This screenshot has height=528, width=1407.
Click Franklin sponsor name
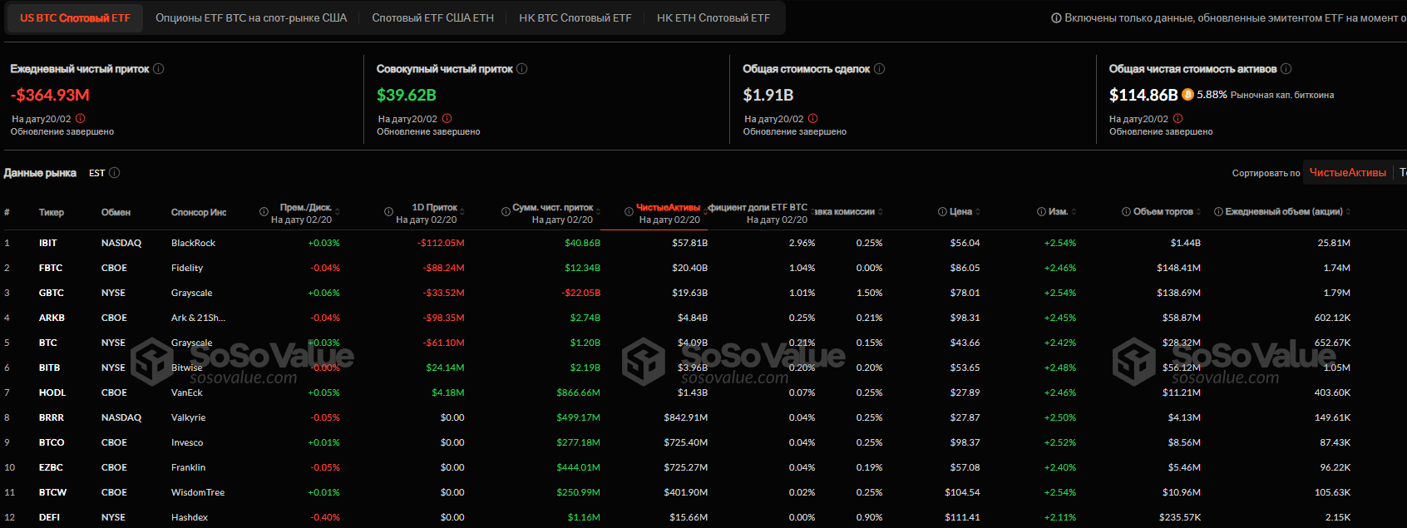pyautogui.click(x=188, y=467)
